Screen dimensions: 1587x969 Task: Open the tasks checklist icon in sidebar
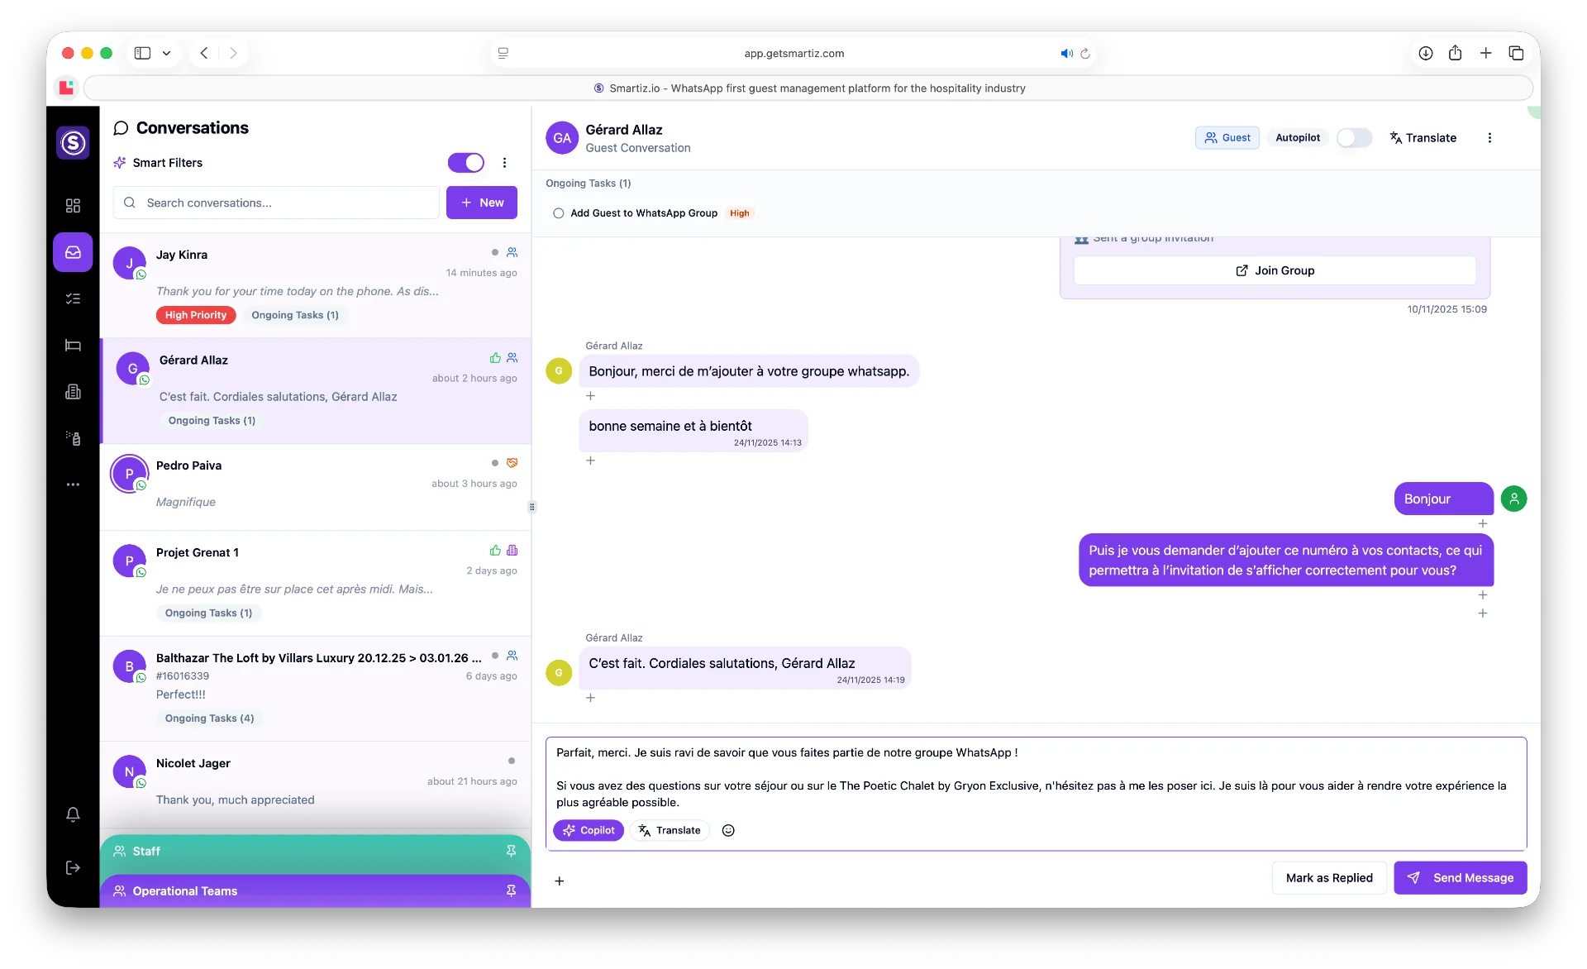(x=73, y=298)
